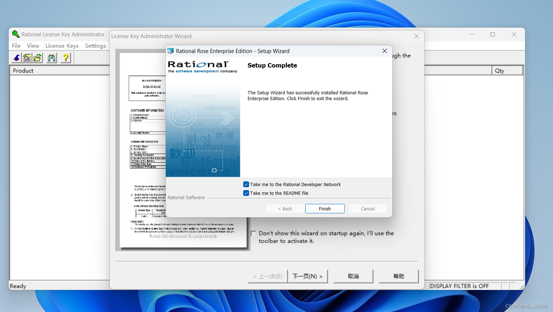Click 取消 in the License Key Wizard
The width and height of the screenshot is (553, 312).
point(353,276)
